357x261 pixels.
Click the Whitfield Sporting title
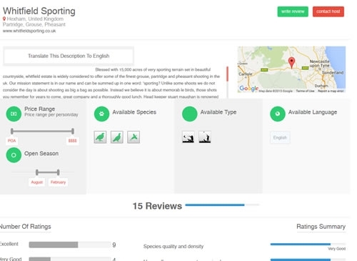(39, 11)
